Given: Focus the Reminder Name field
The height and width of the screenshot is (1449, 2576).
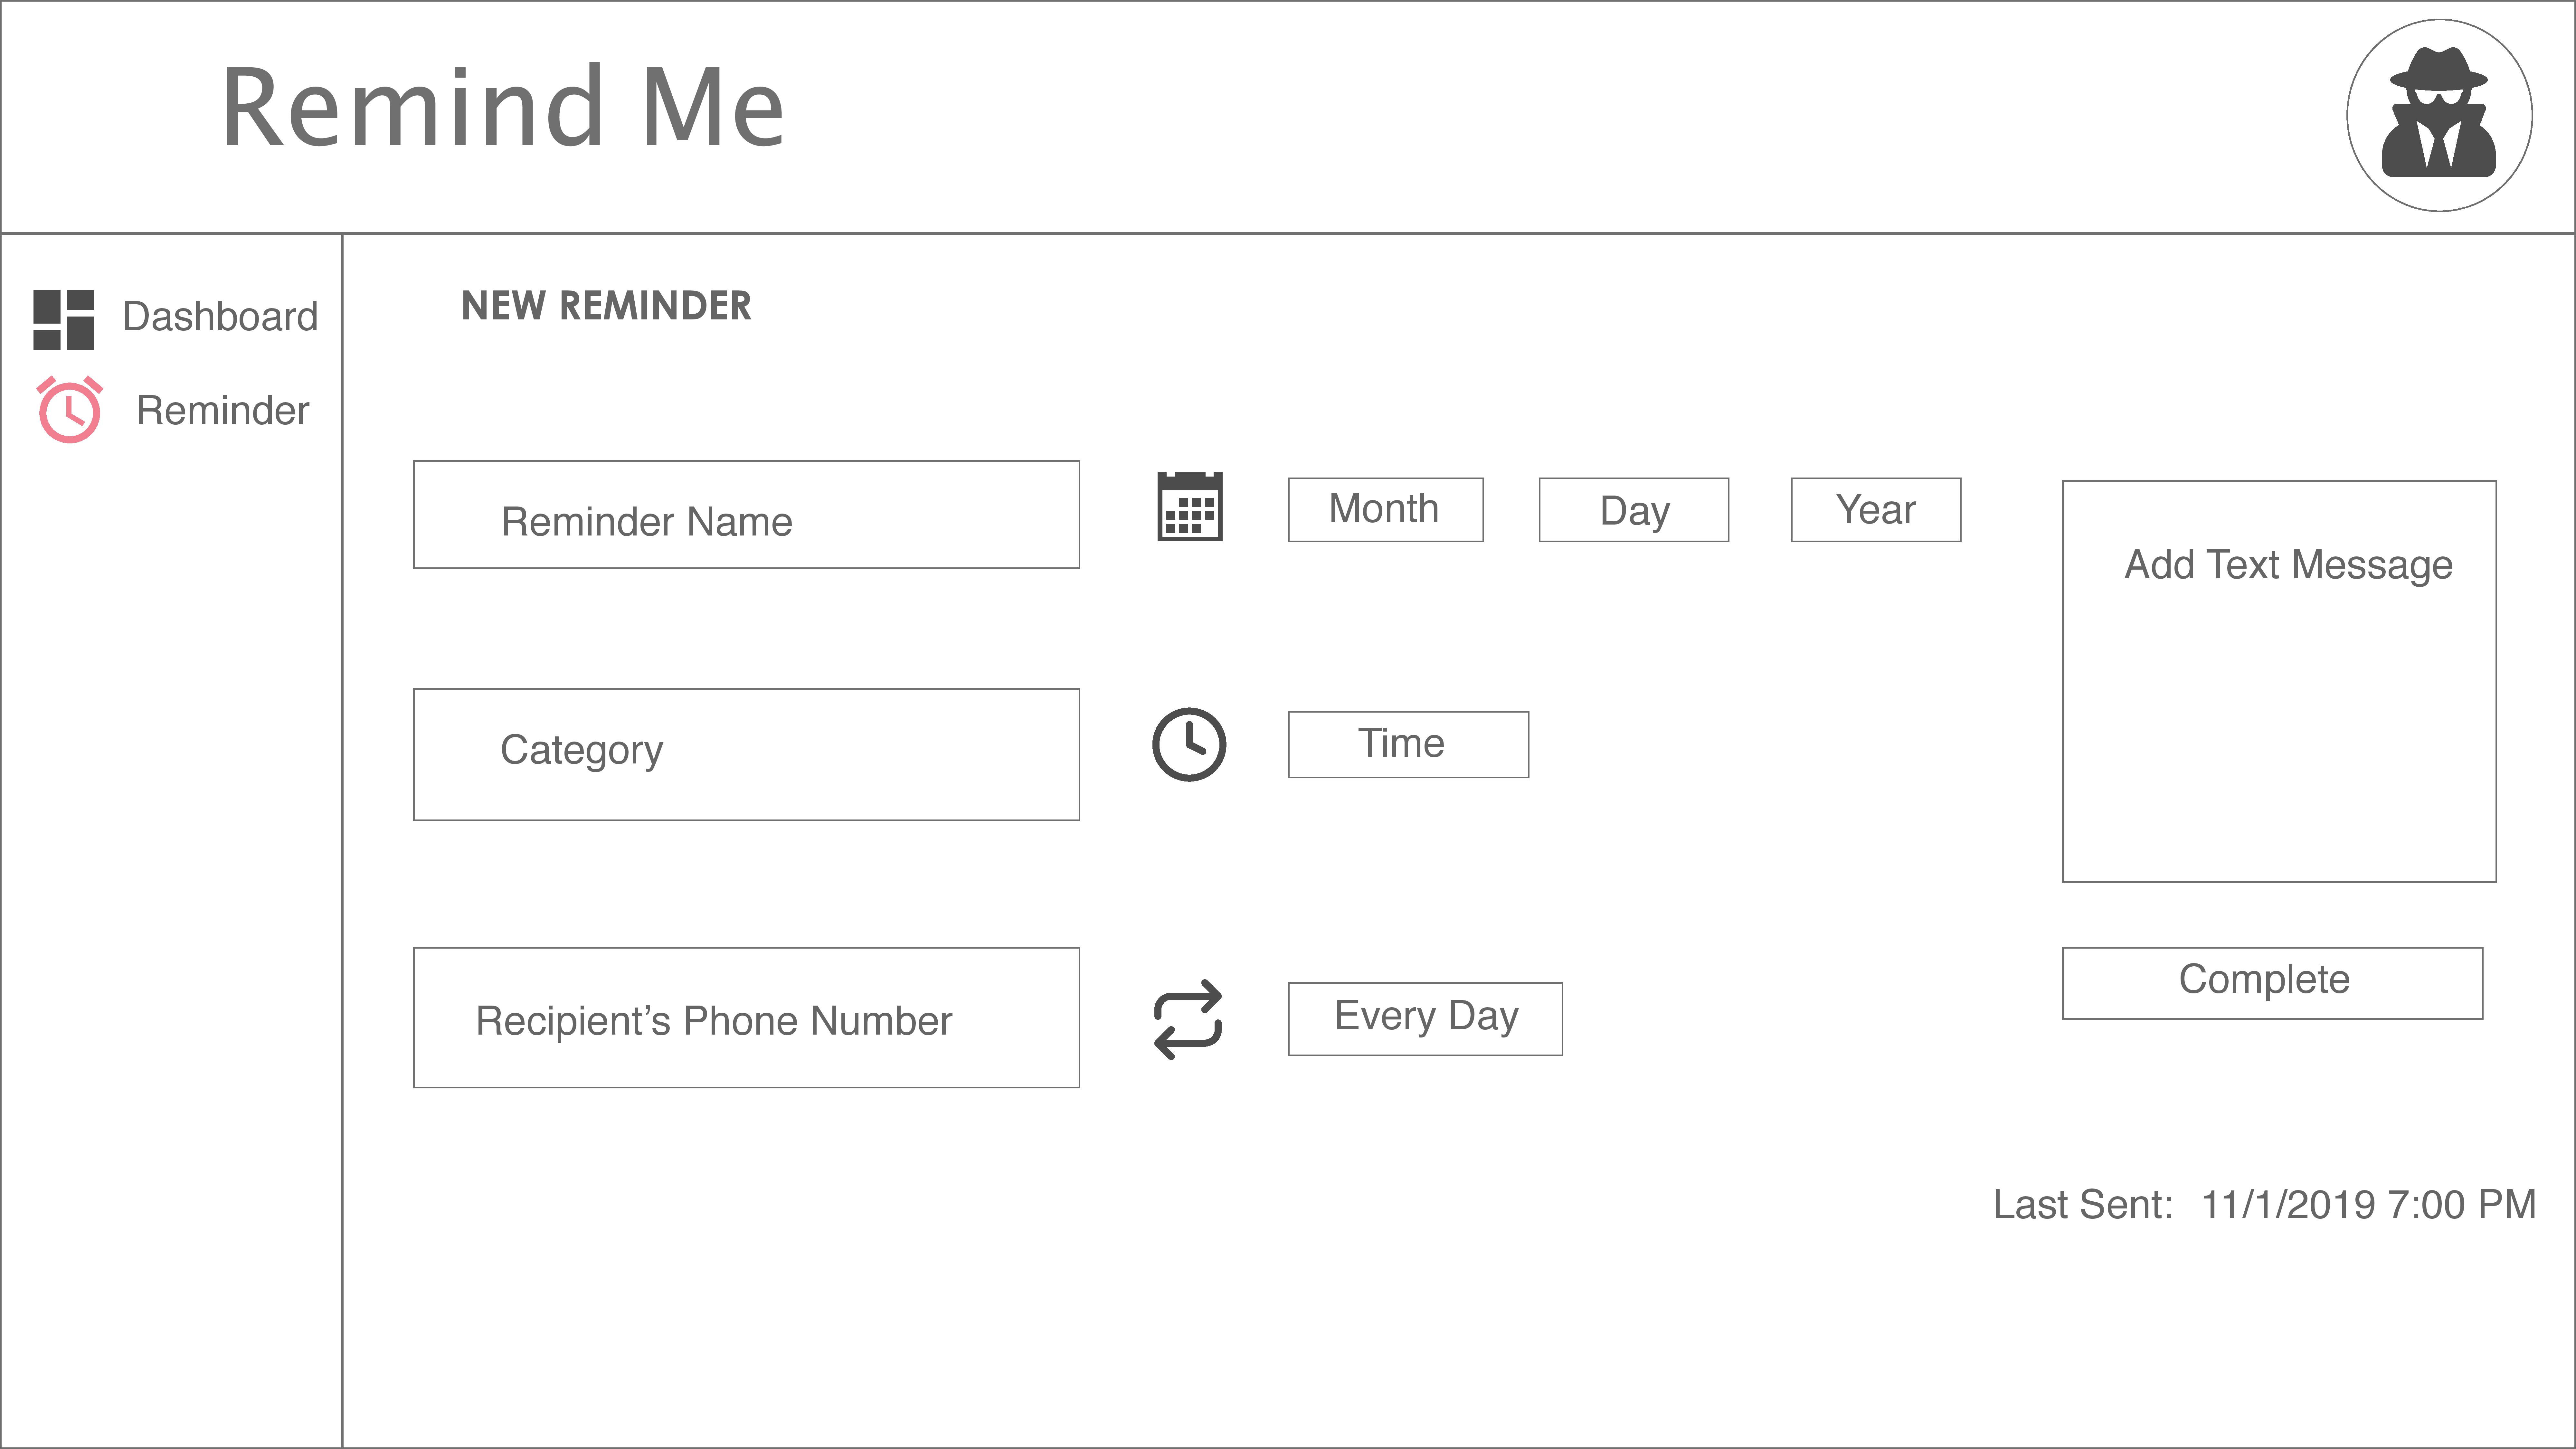Looking at the screenshot, I should point(746,514).
